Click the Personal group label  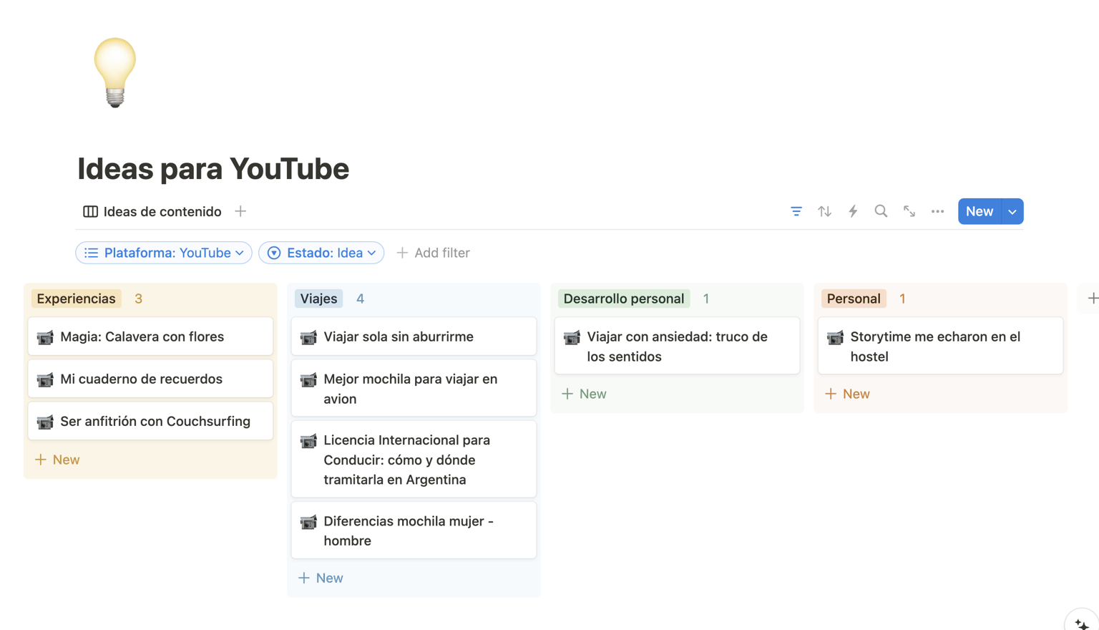click(854, 299)
